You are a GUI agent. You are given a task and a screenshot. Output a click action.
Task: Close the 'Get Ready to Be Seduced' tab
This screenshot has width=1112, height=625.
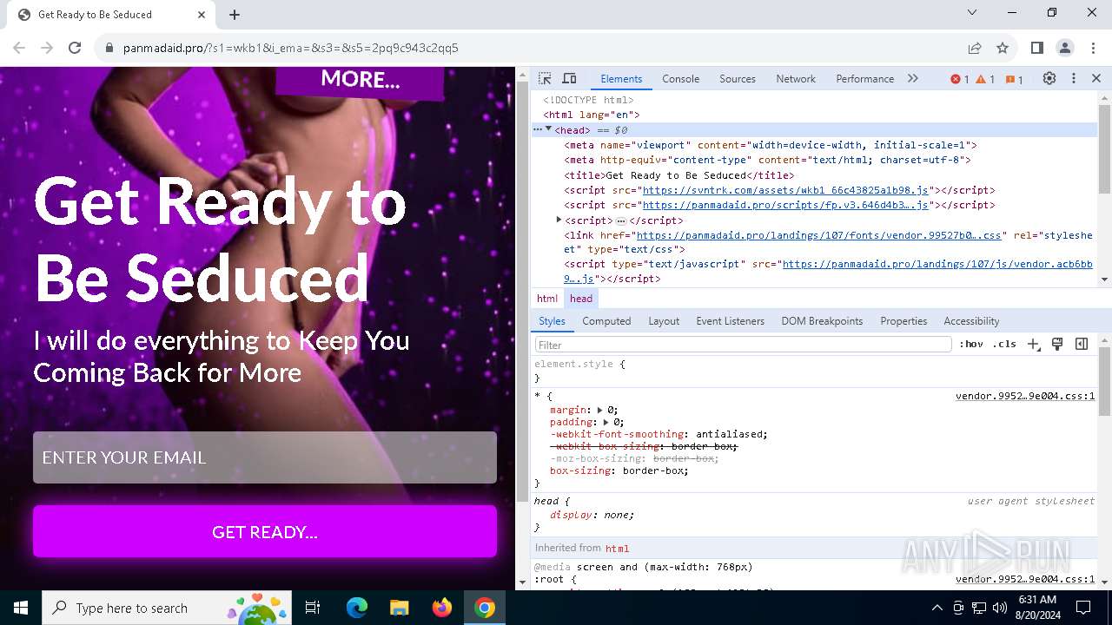tap(202, 14)
